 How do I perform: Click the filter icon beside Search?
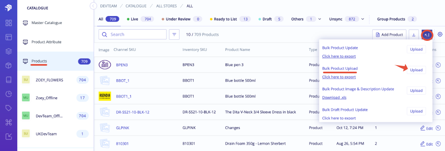coord(174,34)
